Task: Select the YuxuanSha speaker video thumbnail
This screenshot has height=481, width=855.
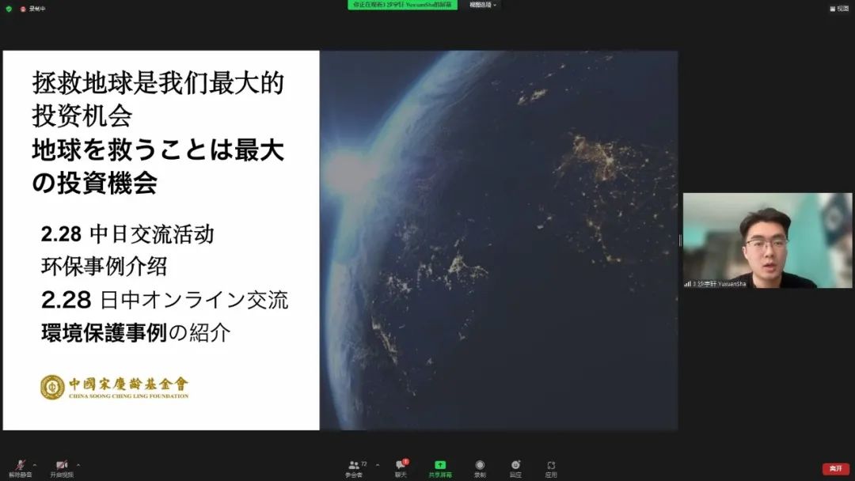Action: point(767,240)
